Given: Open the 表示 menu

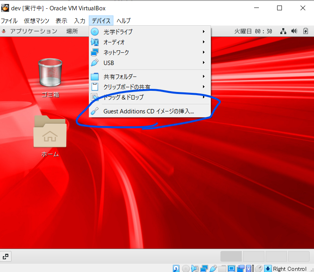Looking at the screenshot, I should (61, 21).
